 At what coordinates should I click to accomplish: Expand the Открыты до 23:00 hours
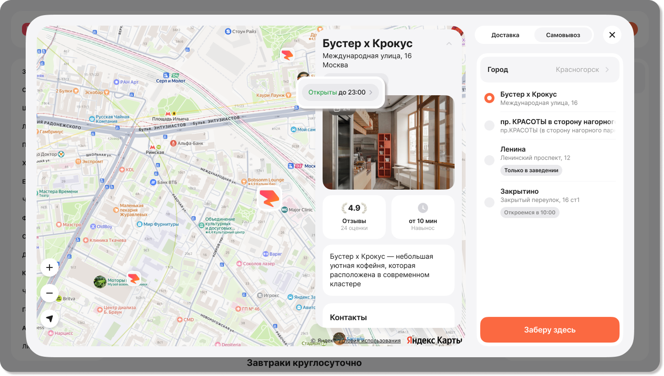(340, 93)
